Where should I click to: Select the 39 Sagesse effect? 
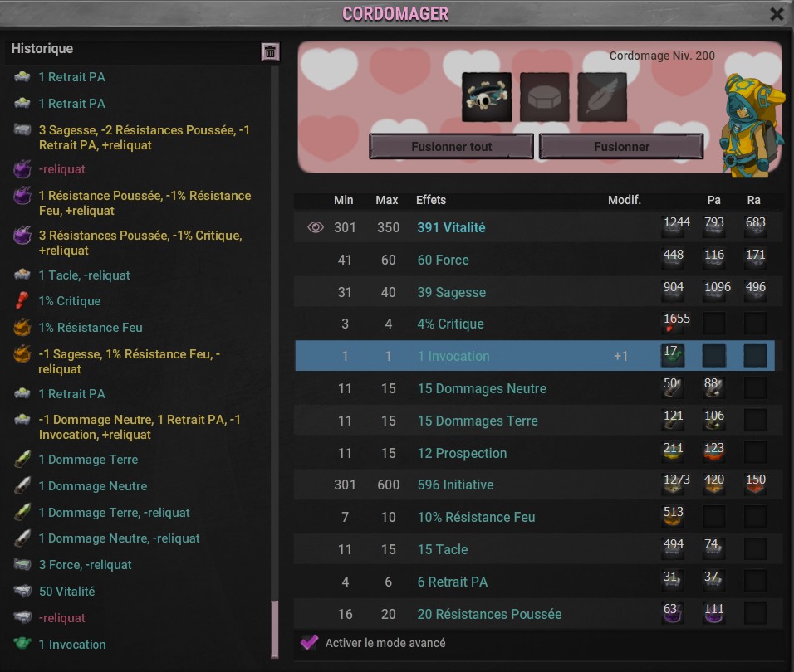tap(451, 292)
